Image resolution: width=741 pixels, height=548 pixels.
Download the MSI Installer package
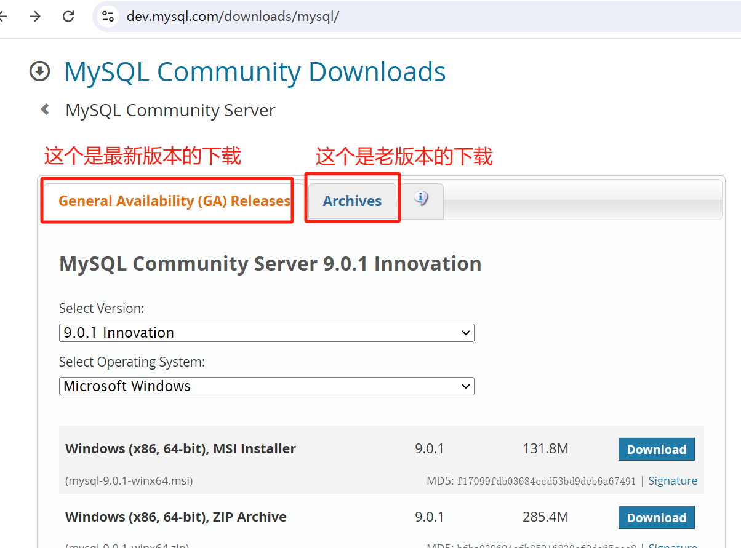pos(657,450)
